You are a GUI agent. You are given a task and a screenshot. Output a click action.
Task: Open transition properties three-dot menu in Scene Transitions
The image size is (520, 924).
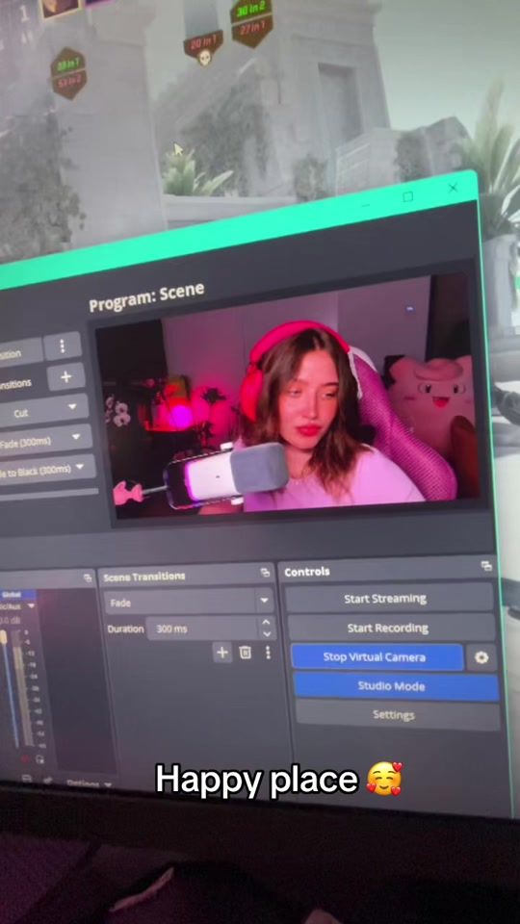(x=268, y=652)
